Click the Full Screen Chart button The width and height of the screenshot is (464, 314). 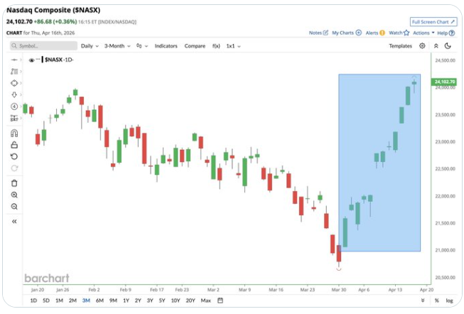coord(433,22)
